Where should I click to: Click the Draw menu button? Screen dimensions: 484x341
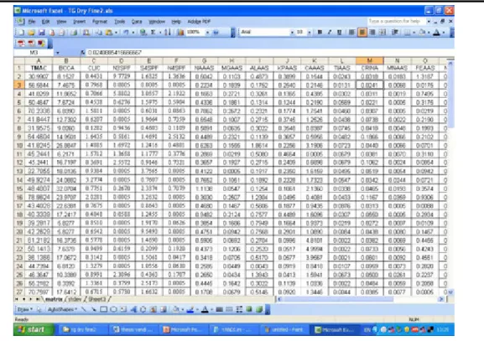[24, 309]
